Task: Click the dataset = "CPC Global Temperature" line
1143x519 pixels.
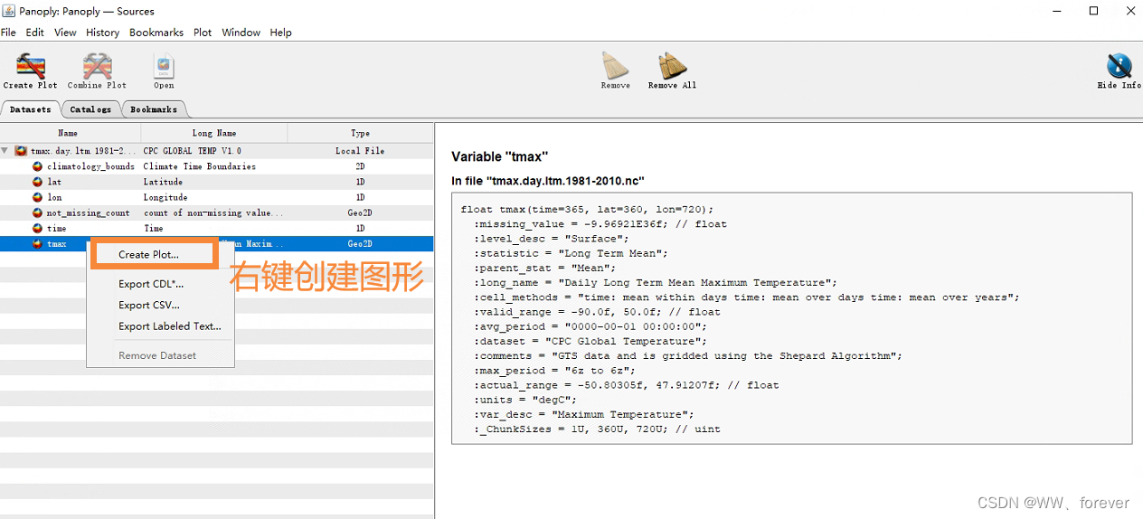Action: 590,342
